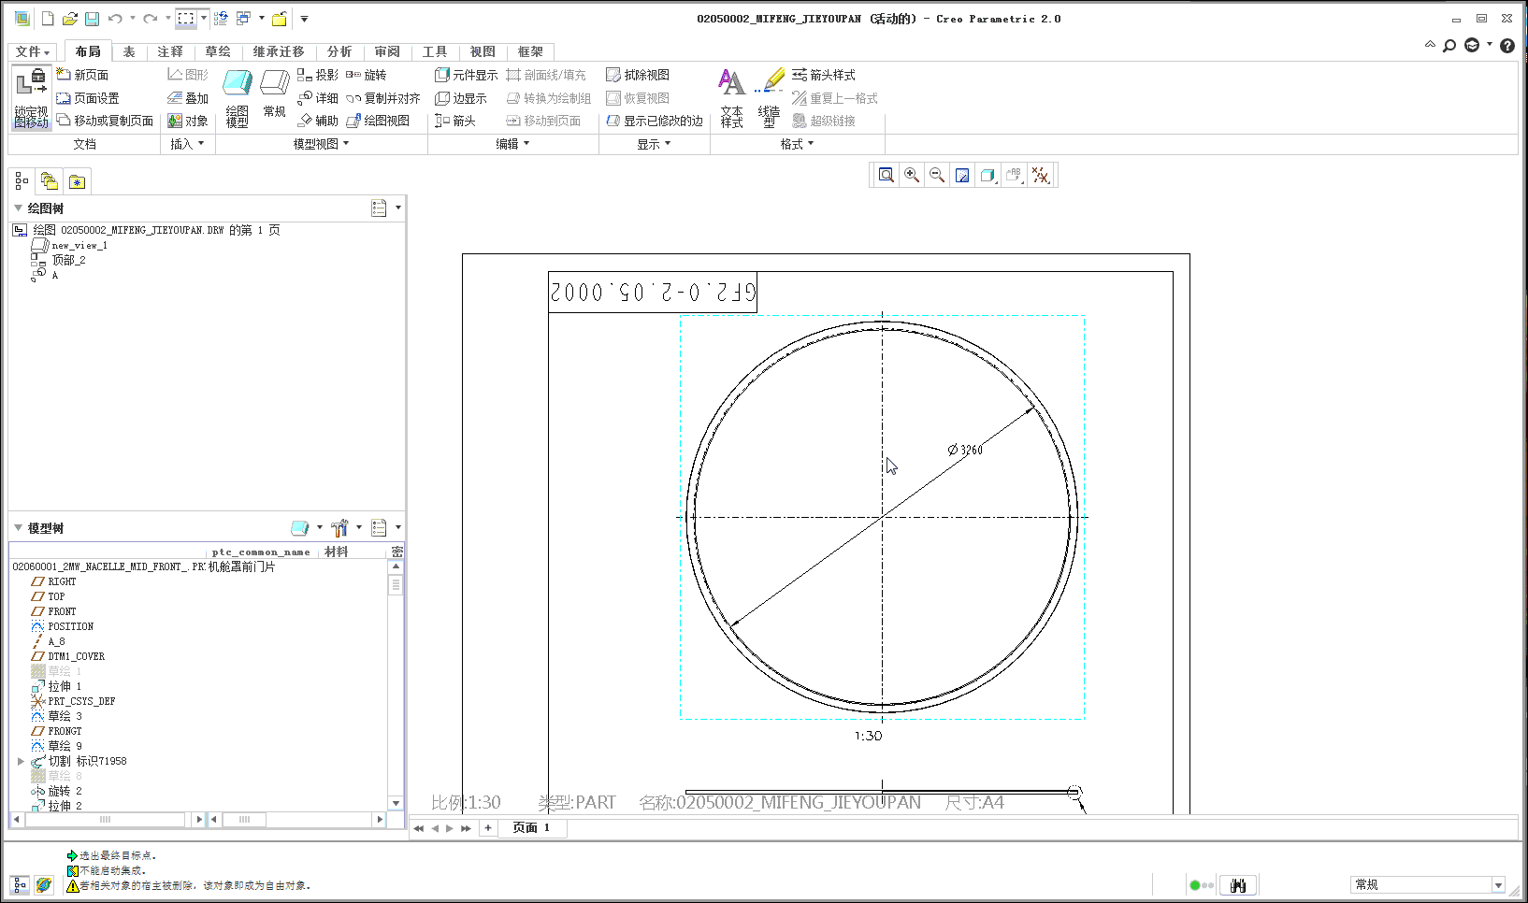Expand the Edit (编辑) group dropdown
The image size is (1528, 903).
pyautogui.click(x=512, y=144)
